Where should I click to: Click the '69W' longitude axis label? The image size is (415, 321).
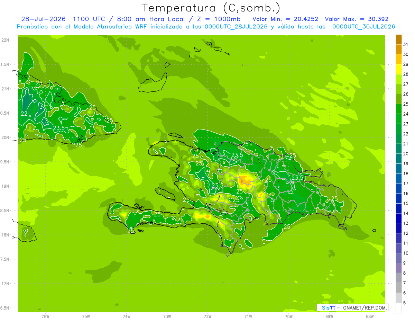pyautogui.click(x=329, y=316)
